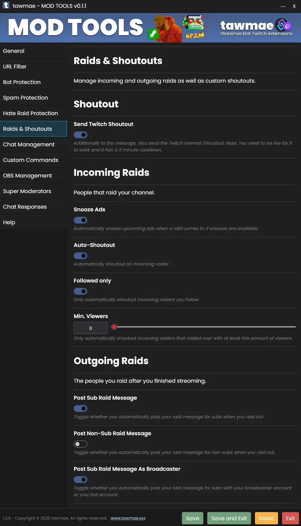Click the green sword icon in banner
The image size is (301, 526).
coord(153,34)
